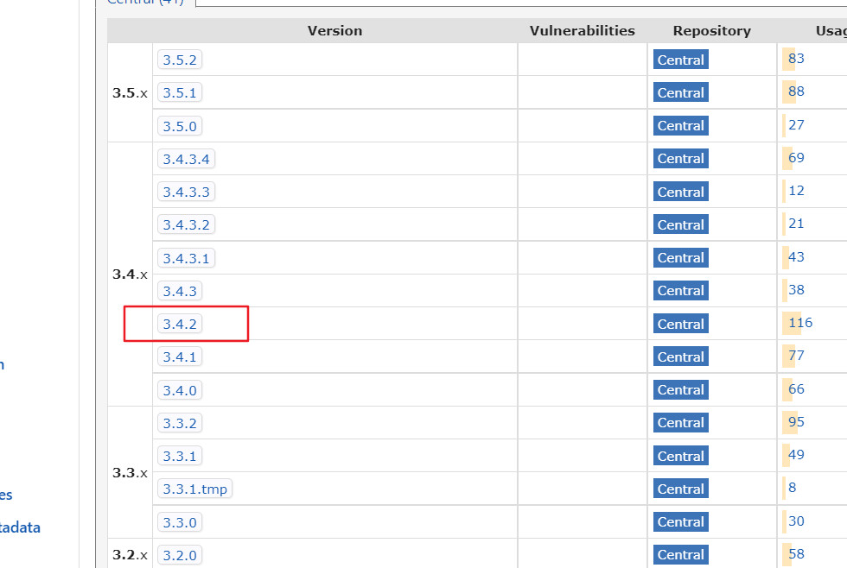The width and height of the screenshot is (847, 568).
Task: Open version 3.3.2 link
Action: point(180,423)
